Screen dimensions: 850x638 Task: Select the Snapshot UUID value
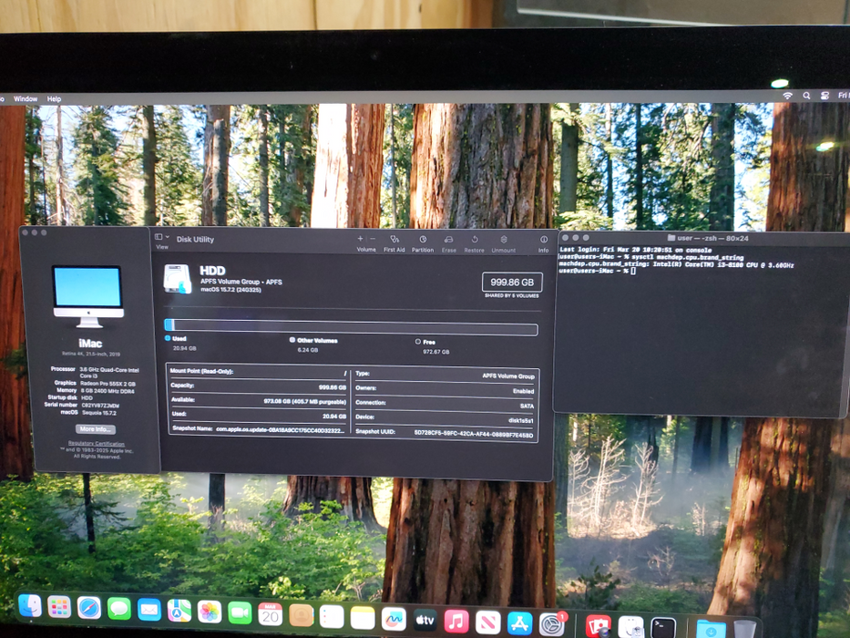click(x=473, y=434)
